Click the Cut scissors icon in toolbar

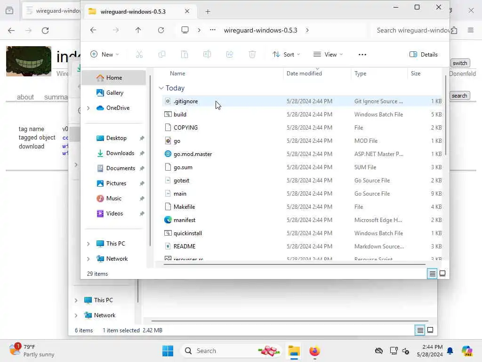139,55
